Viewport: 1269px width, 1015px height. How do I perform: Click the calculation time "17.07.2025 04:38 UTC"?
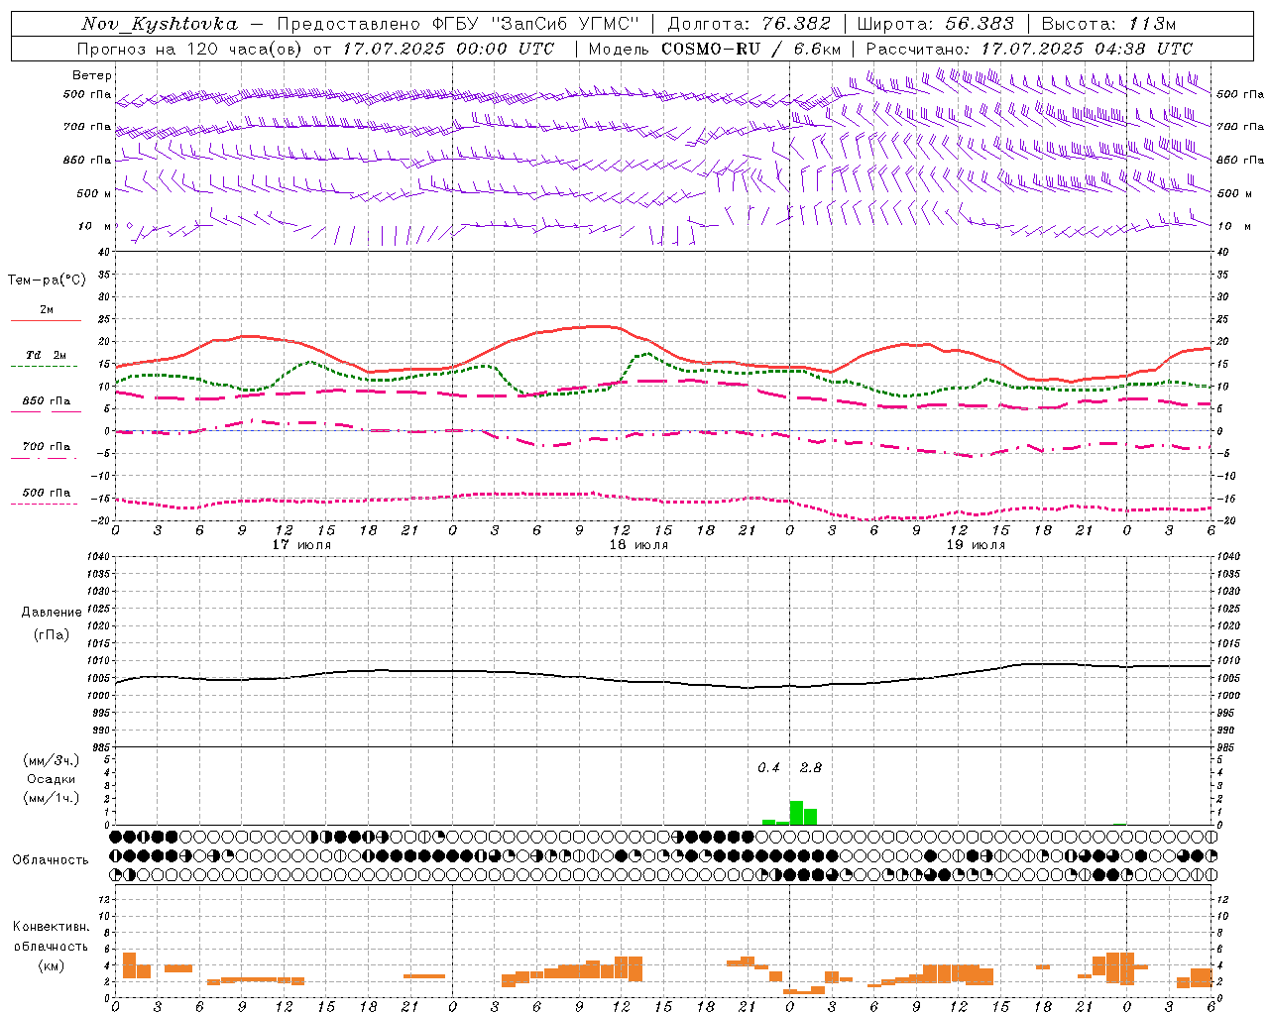tap(1087, 49)
